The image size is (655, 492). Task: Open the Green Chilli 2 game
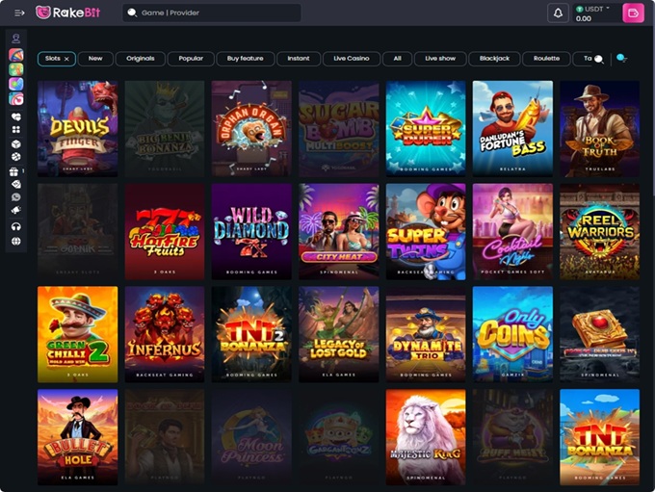point(78,334)
